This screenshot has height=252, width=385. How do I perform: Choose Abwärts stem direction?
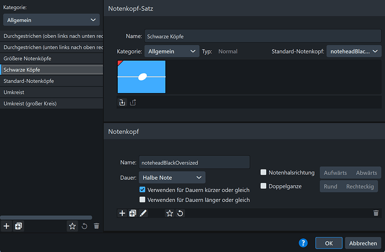(x=367, y=173)
